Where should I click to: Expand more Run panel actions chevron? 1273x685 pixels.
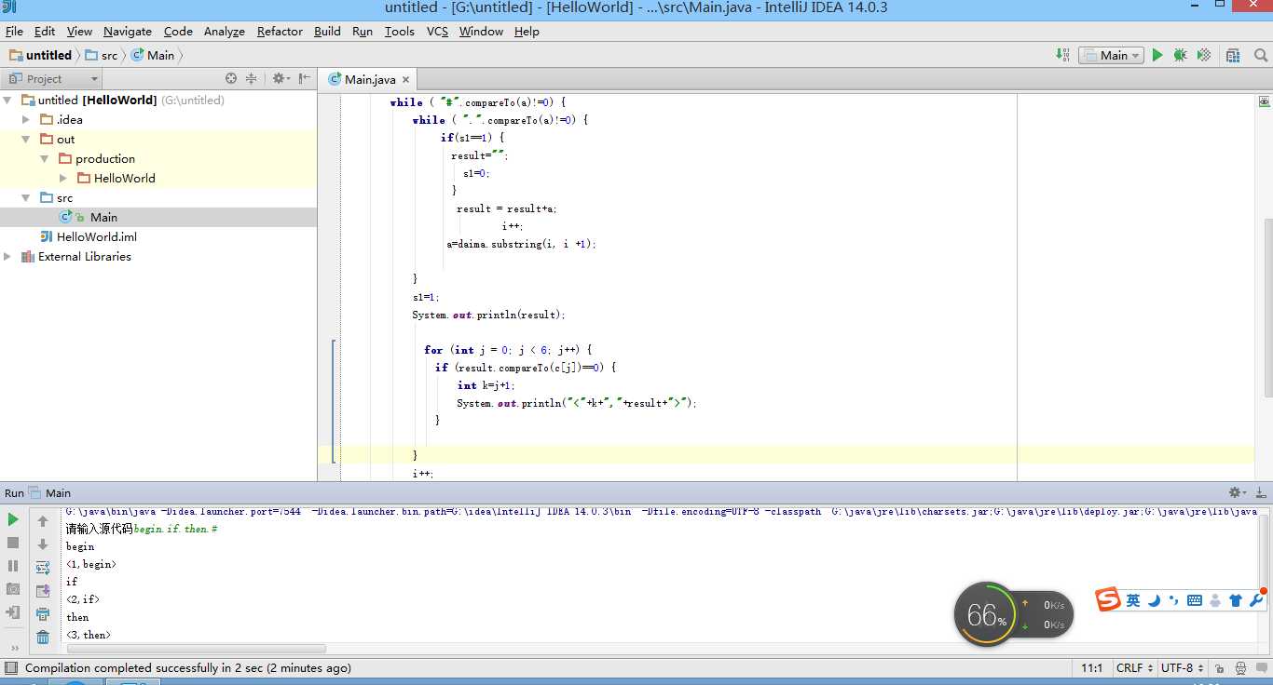point(13,648)
